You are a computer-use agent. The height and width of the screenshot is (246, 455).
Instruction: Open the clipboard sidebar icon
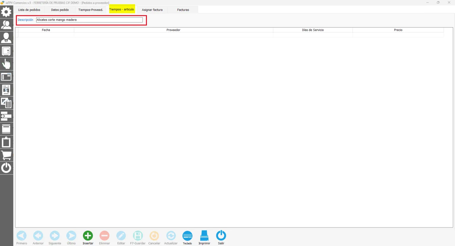pyautogui.click(x=6, y=142)
